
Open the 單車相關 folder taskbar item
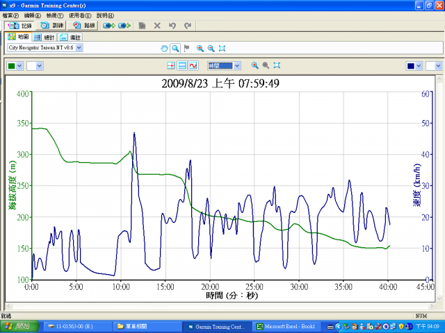tap(147, 327)
